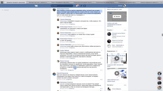163x91 pixels.
Task: Like Сергей Курносов's post about фильтр
Action: pos(101,79)
